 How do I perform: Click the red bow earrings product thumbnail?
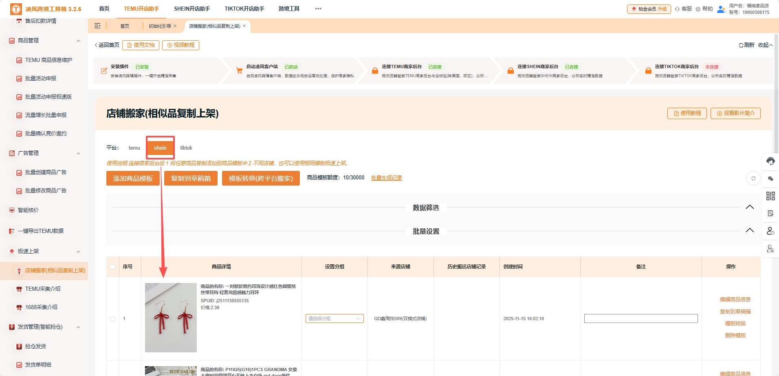pyautogui.click(x=171, y=317)
